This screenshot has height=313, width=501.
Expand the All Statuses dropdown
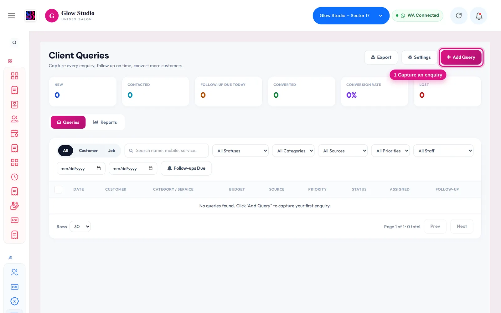click(240, 151)
